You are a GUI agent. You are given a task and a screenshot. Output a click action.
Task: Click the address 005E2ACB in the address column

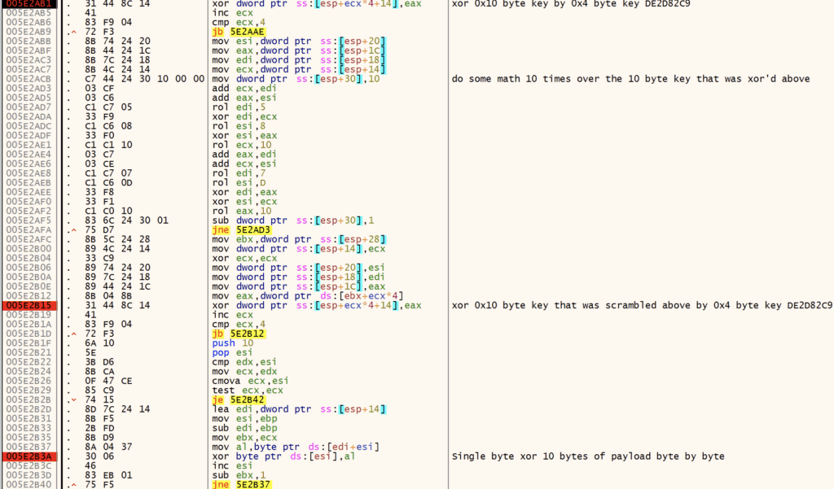tap(27, 79)
